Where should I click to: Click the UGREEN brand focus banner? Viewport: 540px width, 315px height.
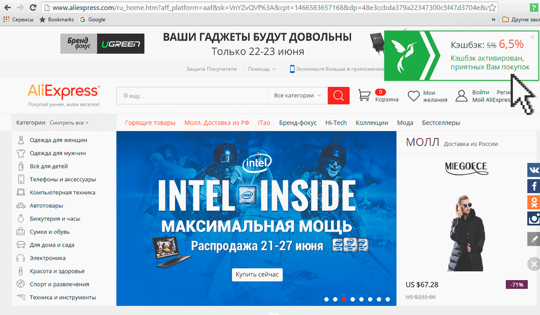[x=102, y=44]
